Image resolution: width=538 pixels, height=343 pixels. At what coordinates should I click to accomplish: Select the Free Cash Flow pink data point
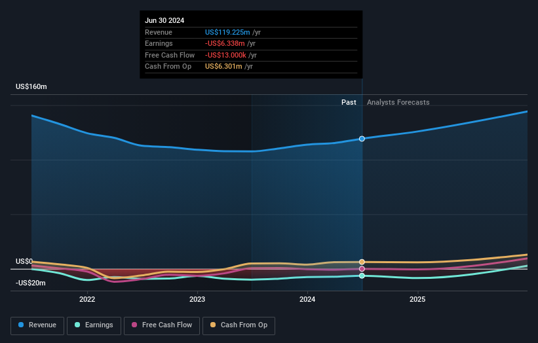click(x=362, y=269)
